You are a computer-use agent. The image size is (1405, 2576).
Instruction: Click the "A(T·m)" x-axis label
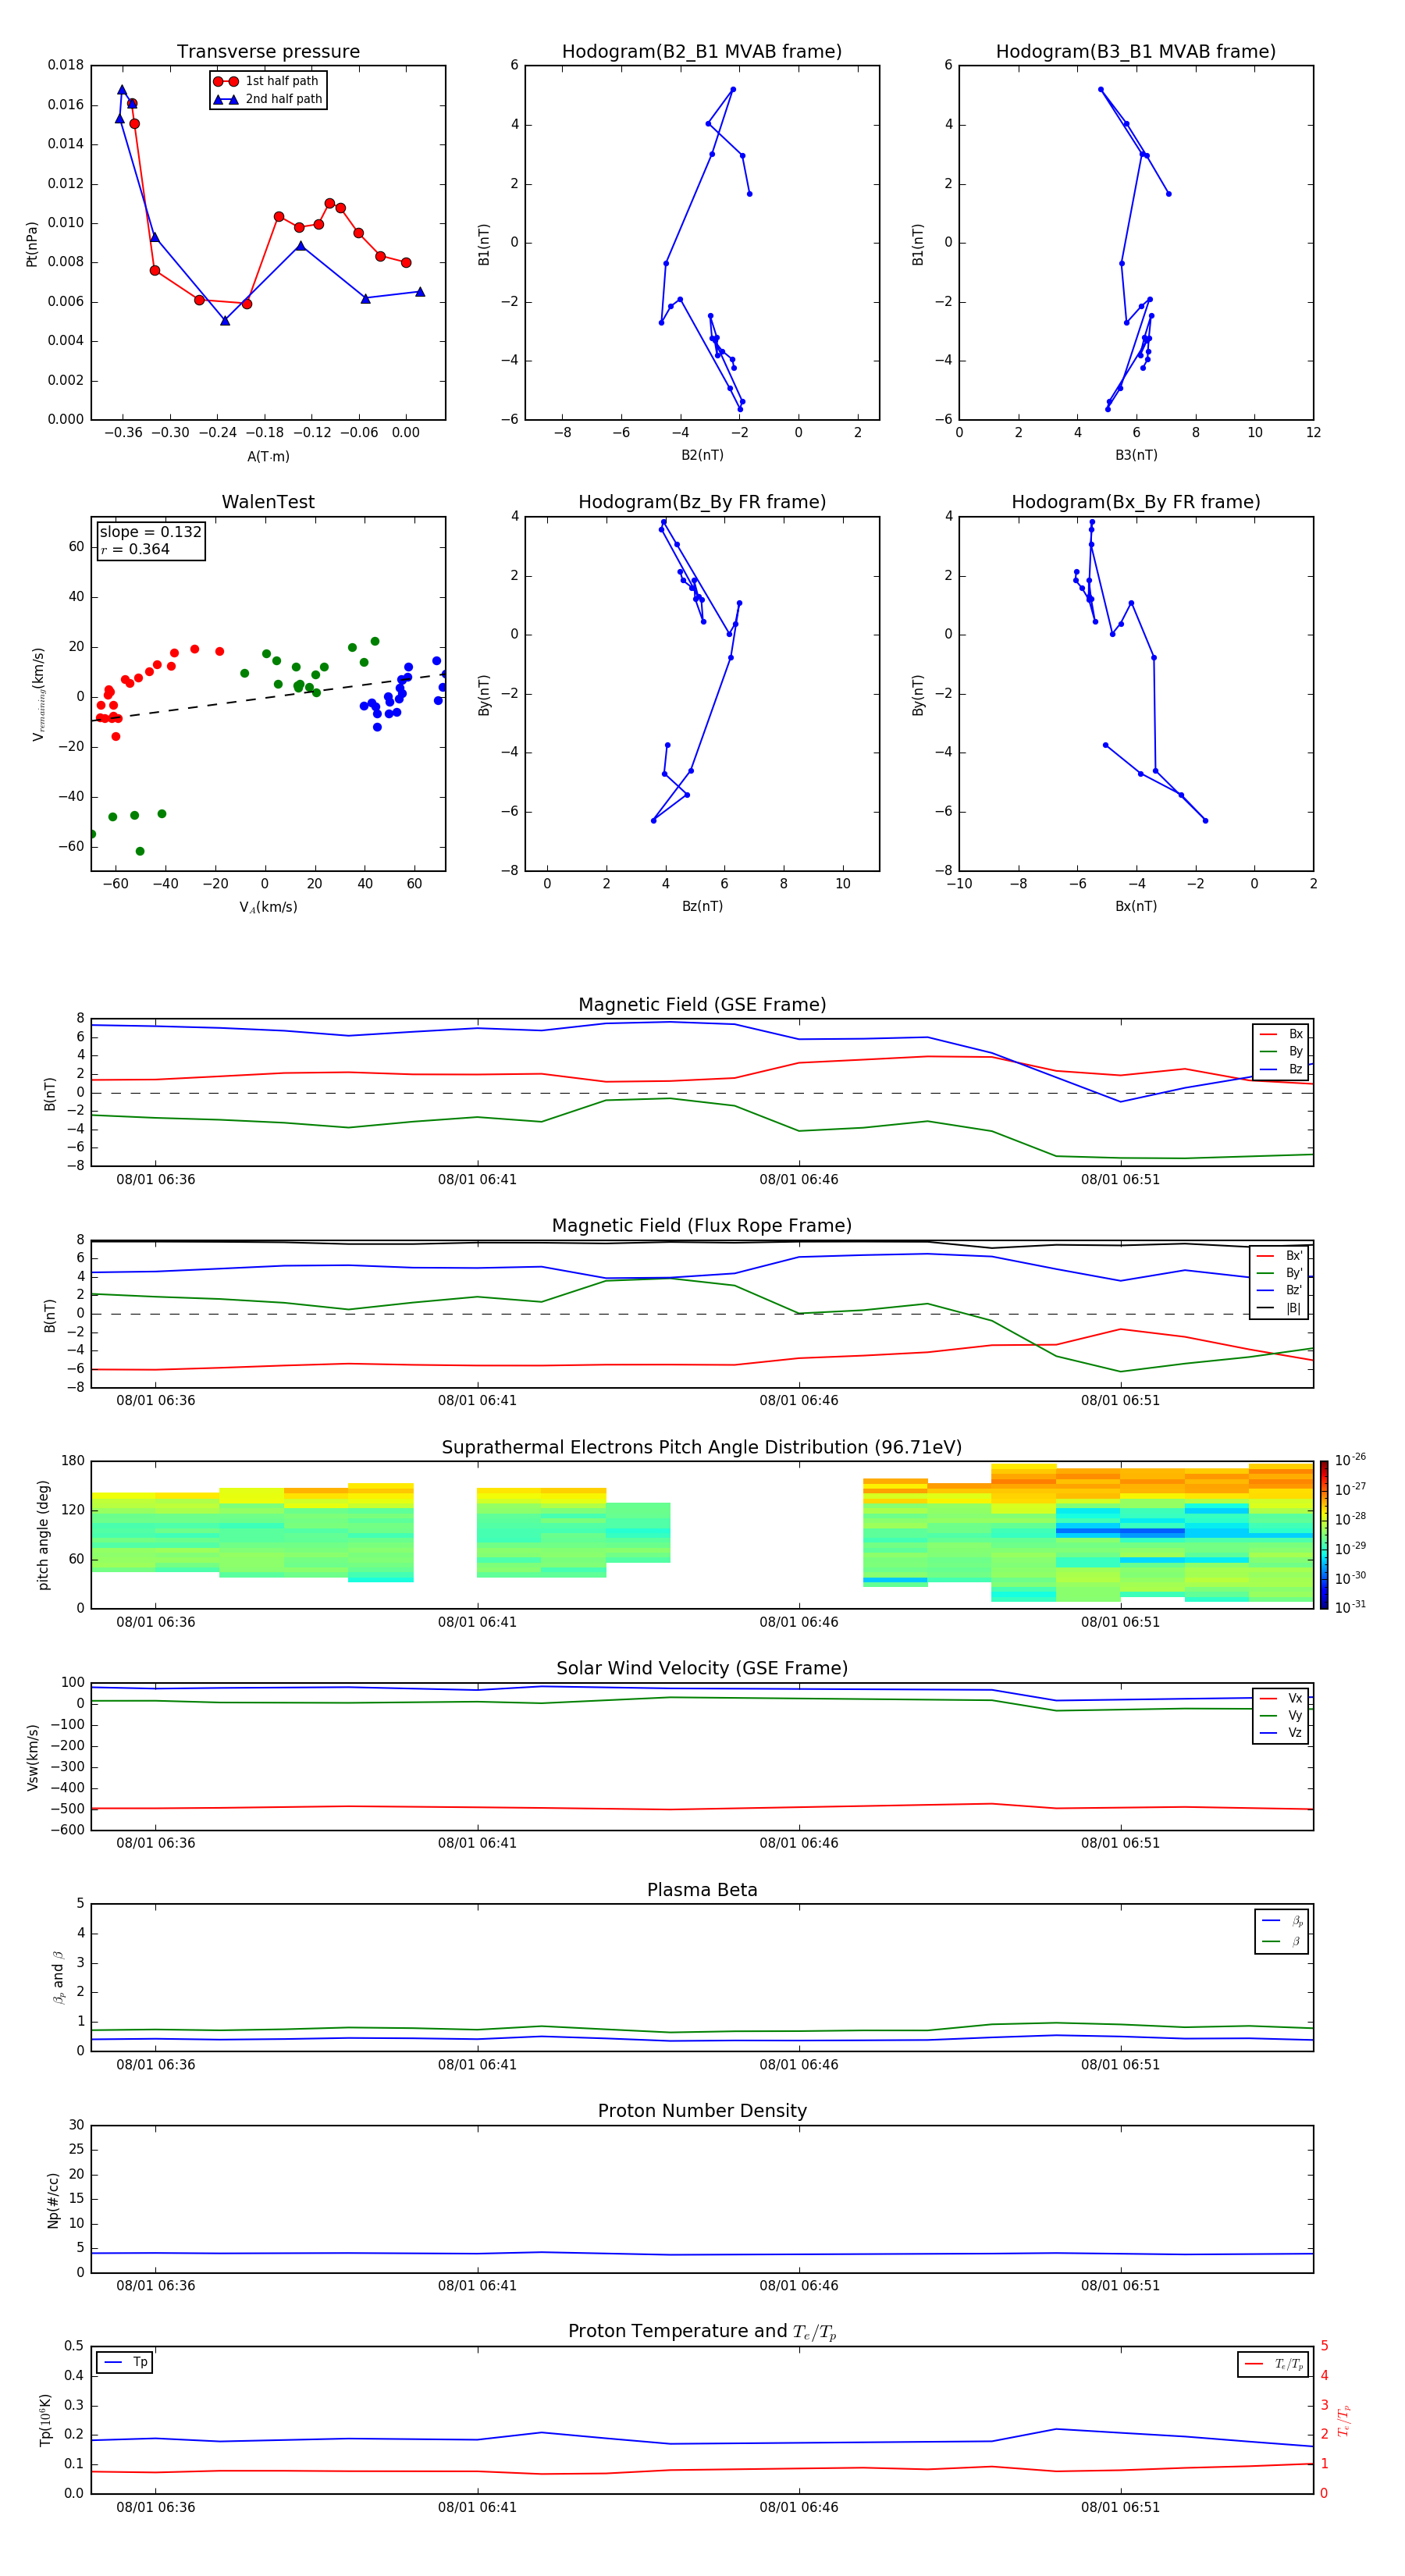[x=268, y=456]
